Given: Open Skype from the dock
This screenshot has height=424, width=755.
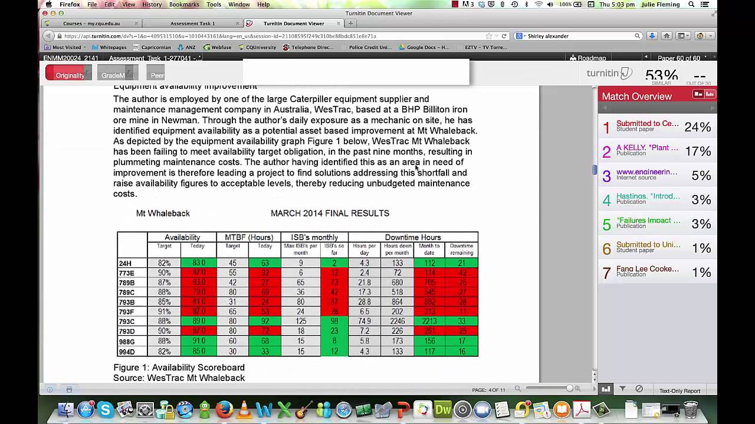Looking at the screenshot, I should (106, 409).
